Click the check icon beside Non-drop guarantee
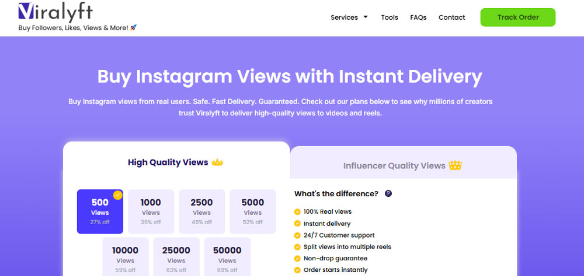The image size is (584, 276). click(x=297, y=258)
